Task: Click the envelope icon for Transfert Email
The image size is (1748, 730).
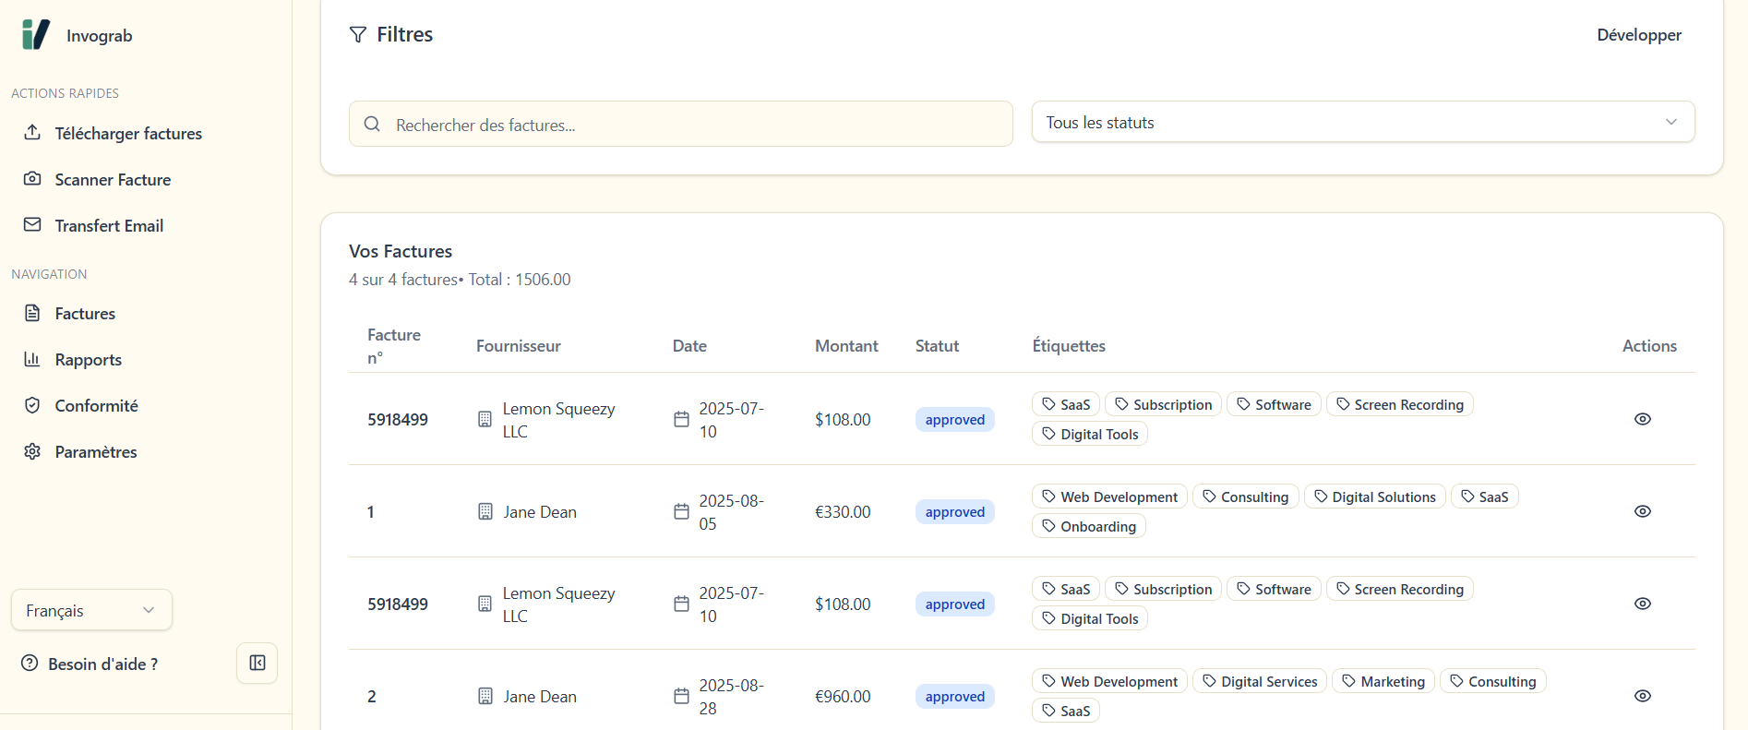Action: click(32, 224)
